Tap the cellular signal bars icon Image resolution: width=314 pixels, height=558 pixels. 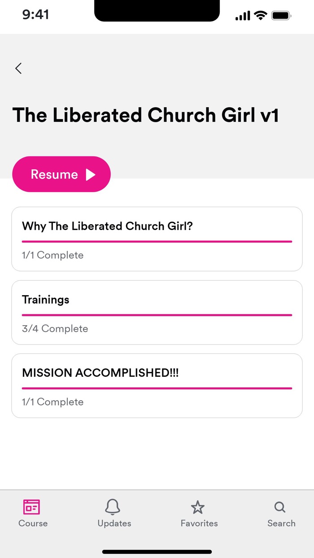(x=243, y=16)
